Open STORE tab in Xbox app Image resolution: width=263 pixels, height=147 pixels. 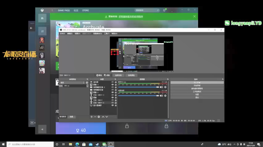[85, 10]
